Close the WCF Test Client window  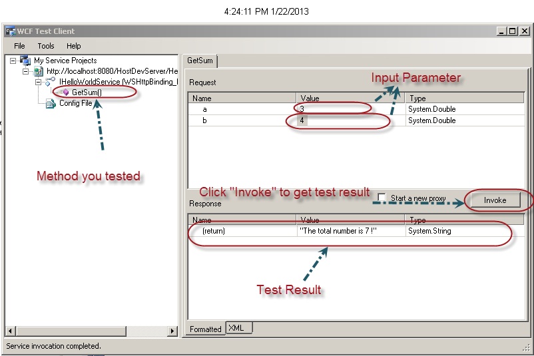[525, 31]
